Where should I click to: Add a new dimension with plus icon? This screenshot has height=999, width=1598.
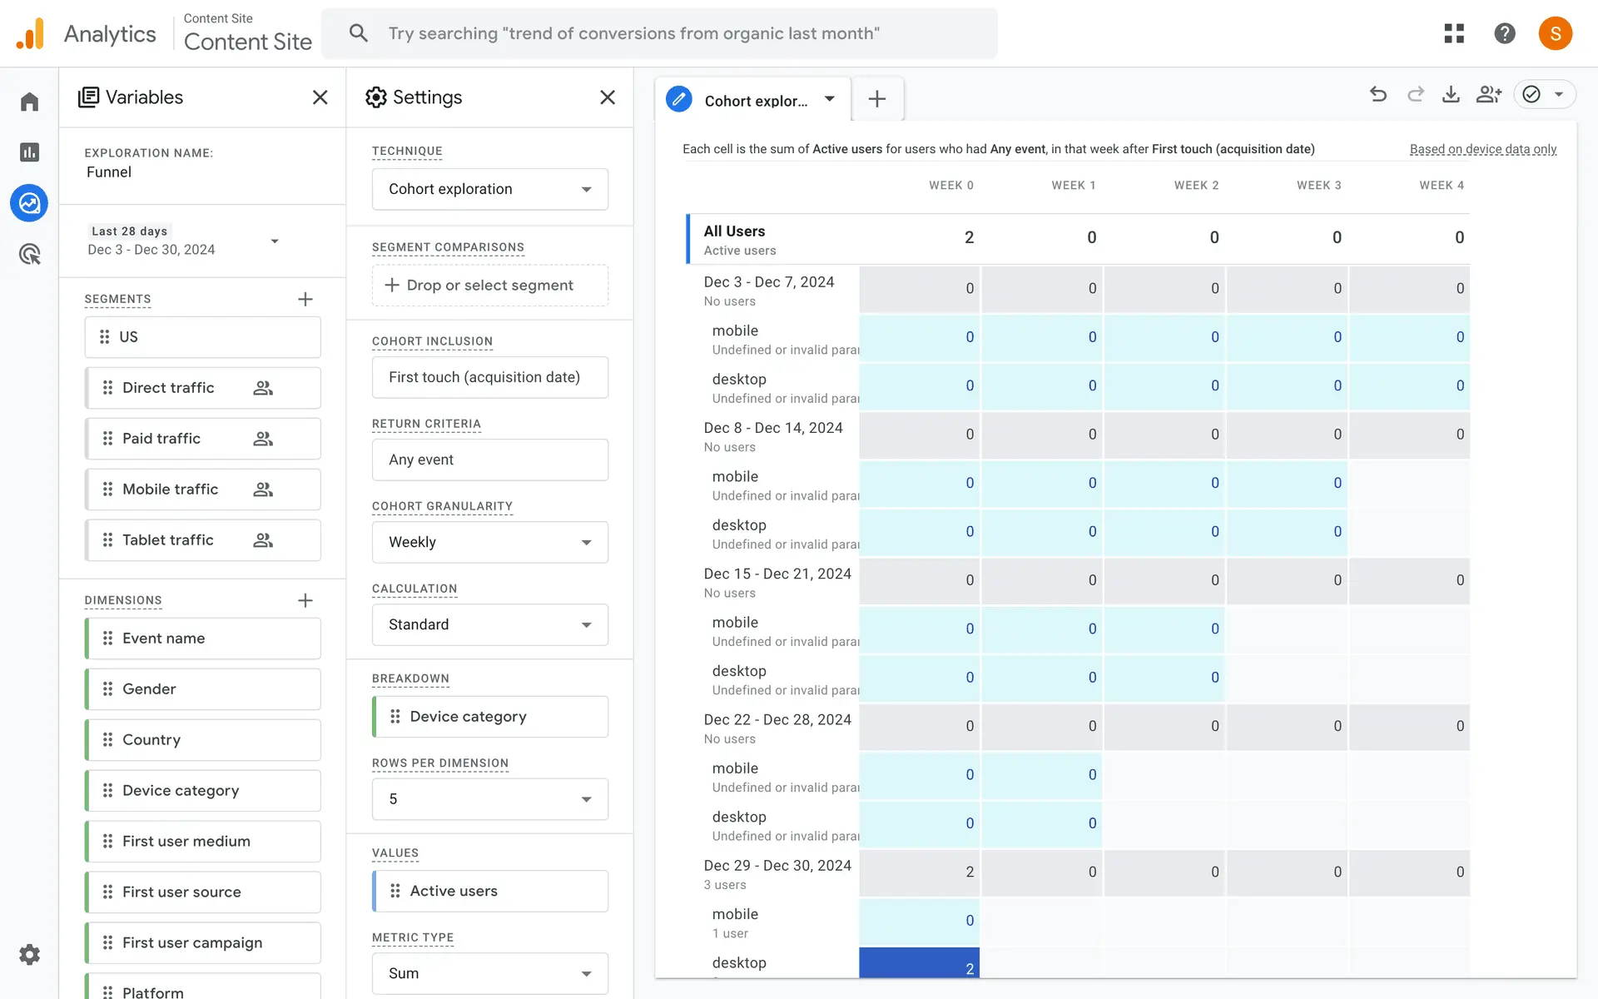(x=305, y=600)
